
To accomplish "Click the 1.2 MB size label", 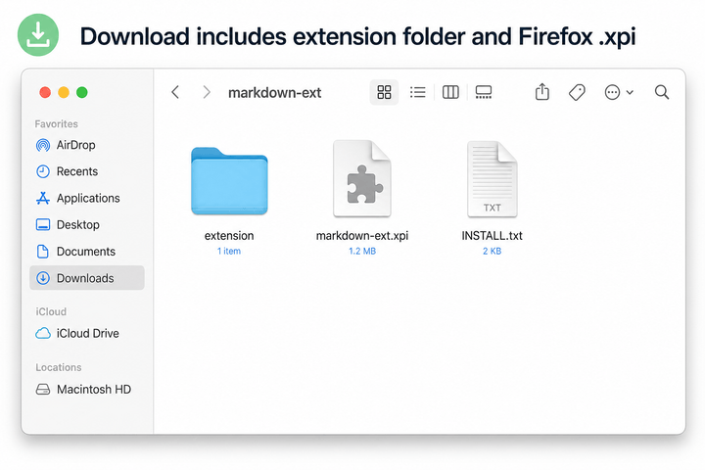I will pos(362,251).
